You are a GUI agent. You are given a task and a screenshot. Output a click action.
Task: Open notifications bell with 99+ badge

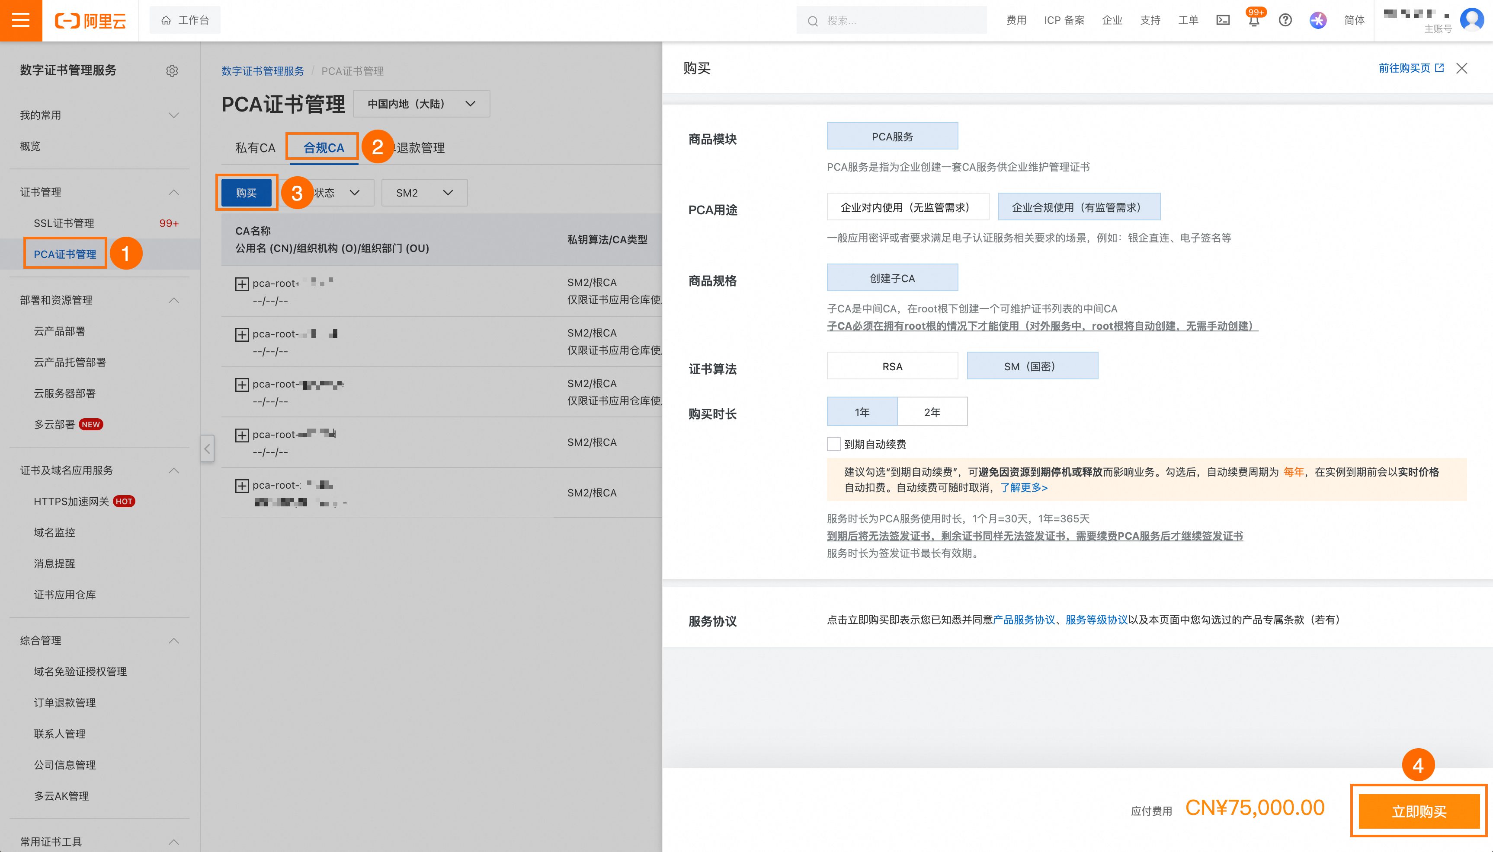point(1253,20)
